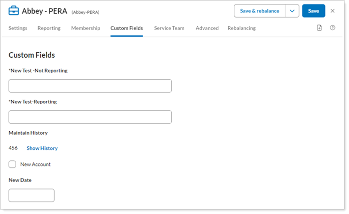The width and height of the screenshot is (349, 214).
Task: View the Service Team tab
Action: (x=169, y=28)
